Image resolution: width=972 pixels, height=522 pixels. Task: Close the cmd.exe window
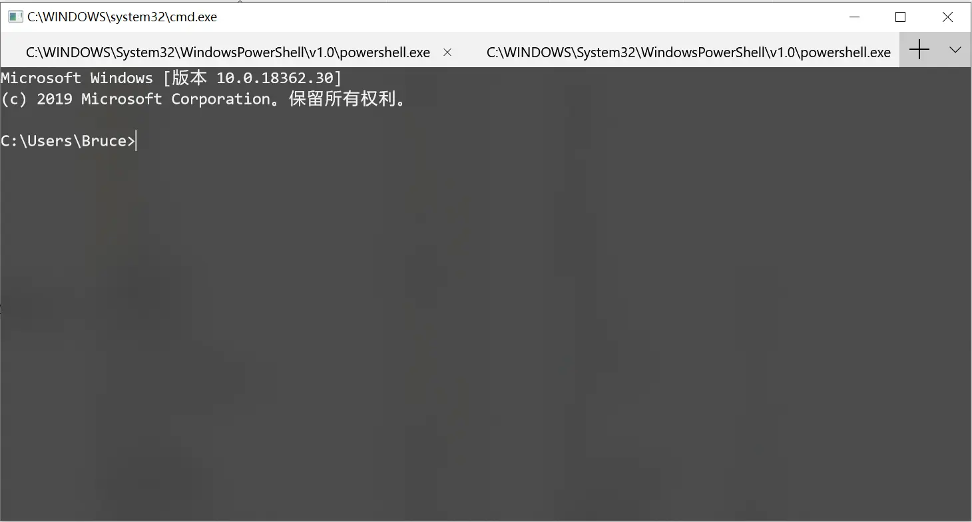[x=947, y=17]
